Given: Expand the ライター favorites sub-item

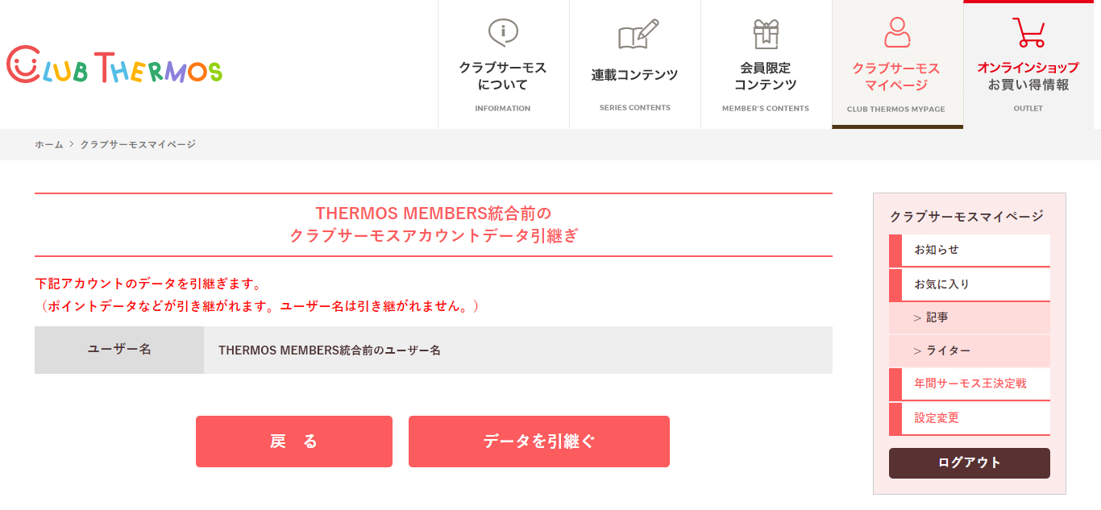Looking at the screenshot, I should 970,351.
